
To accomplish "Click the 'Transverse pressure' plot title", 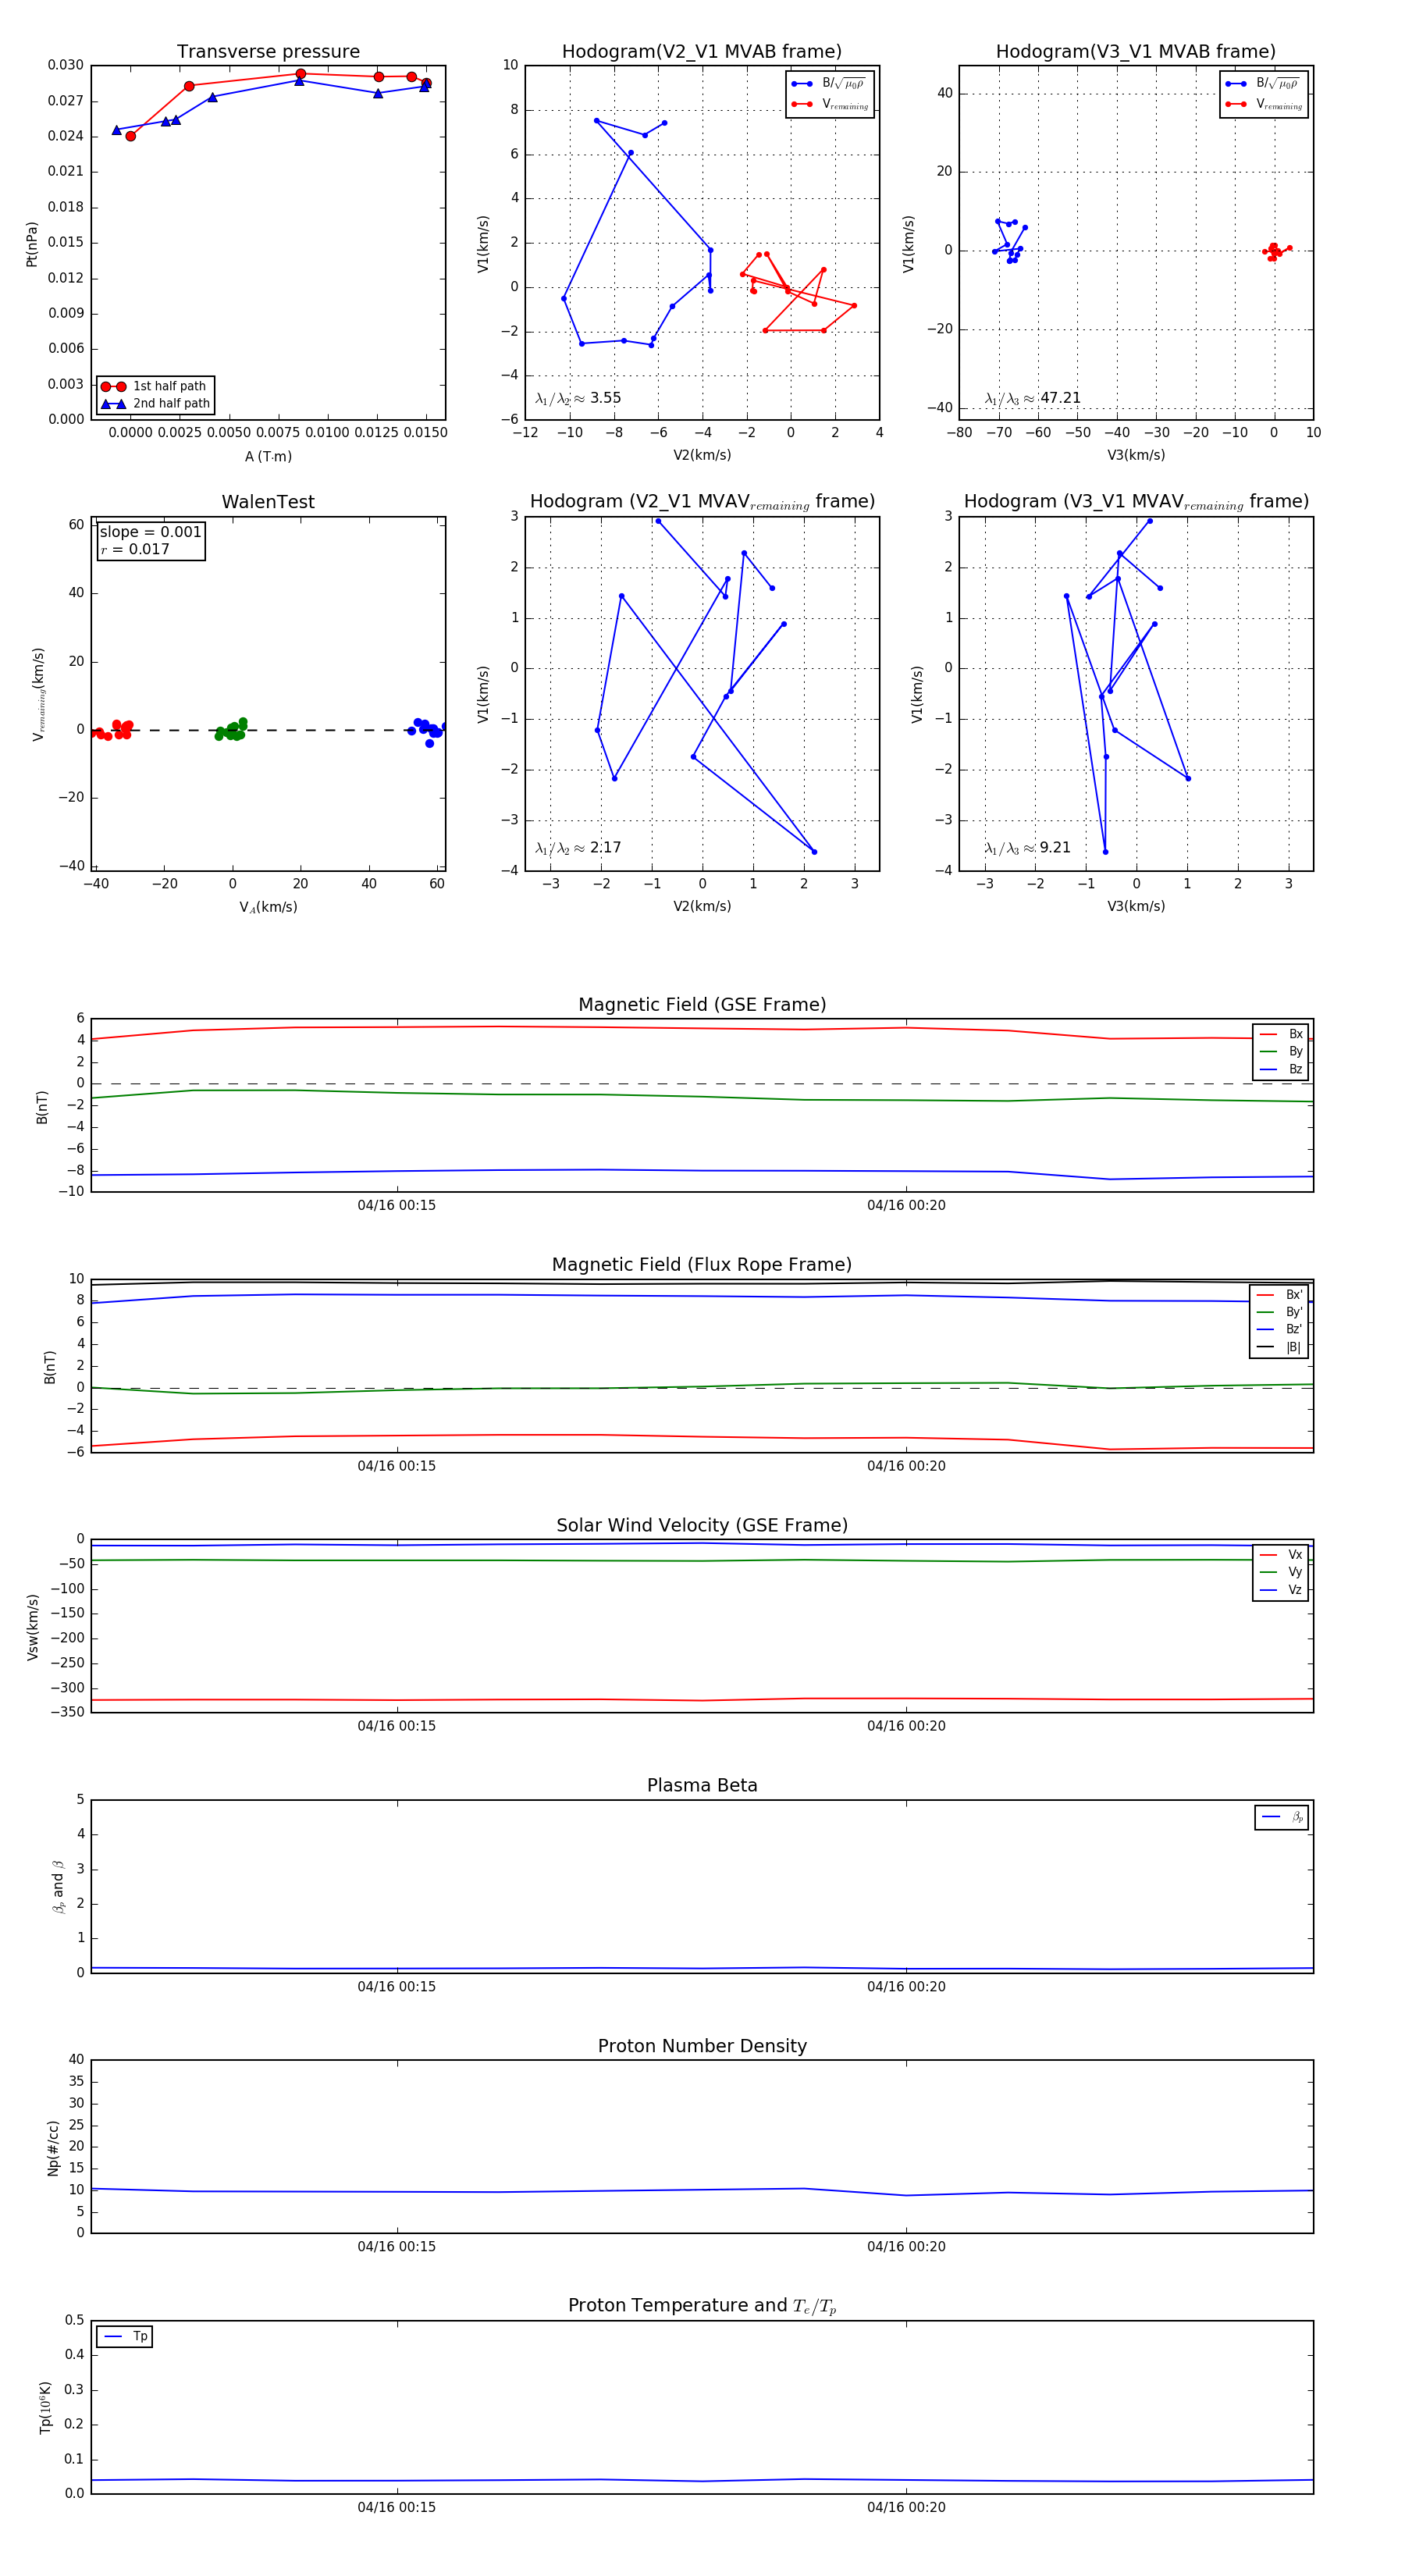I will click(x=268, y=52).
